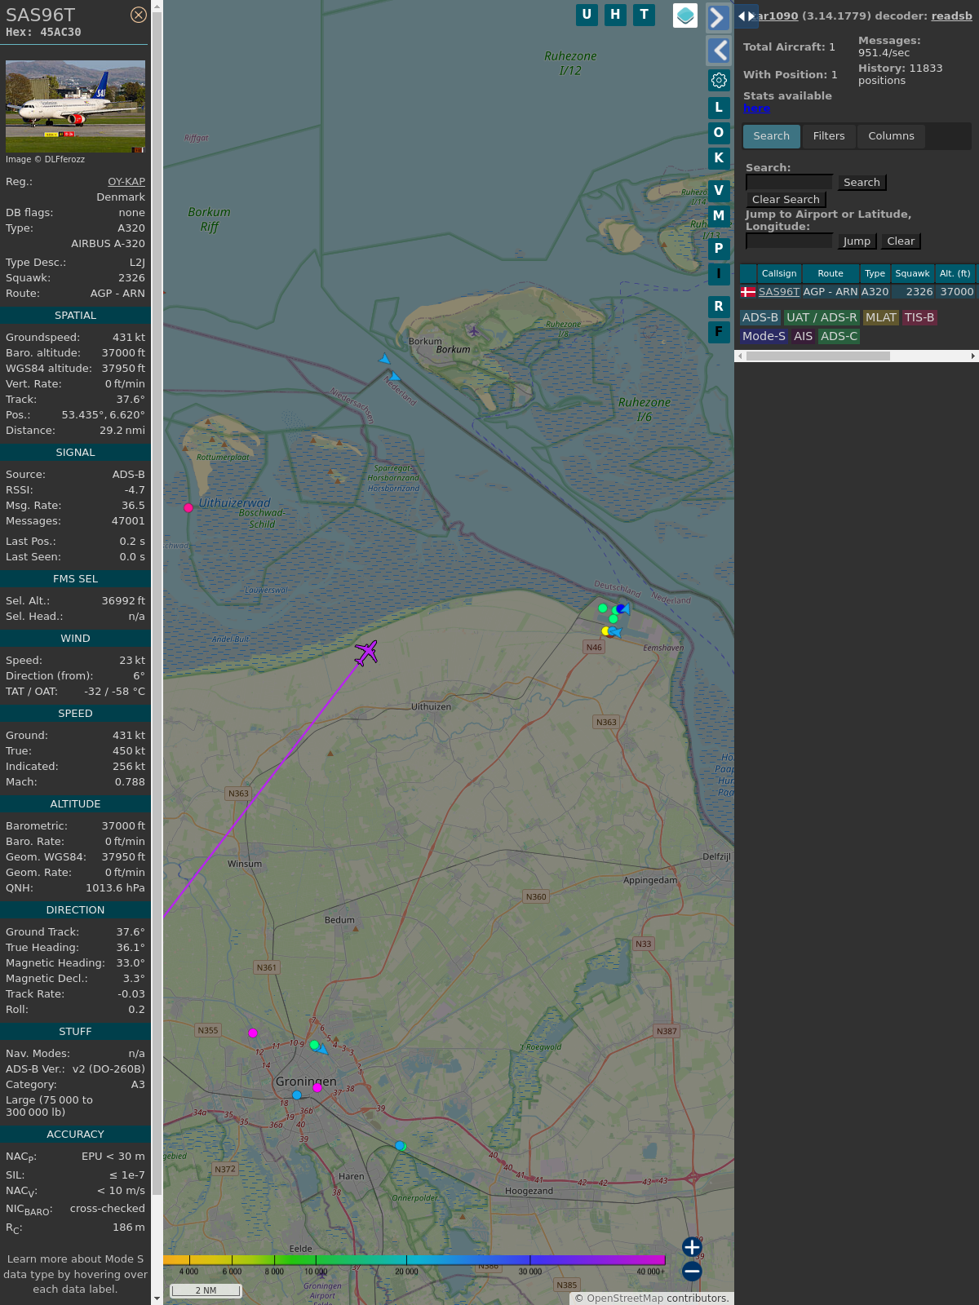The height and width of the screenshot is (1305, 979).
Task: Open the OY-KAP registration link
Action: (126, 182)
